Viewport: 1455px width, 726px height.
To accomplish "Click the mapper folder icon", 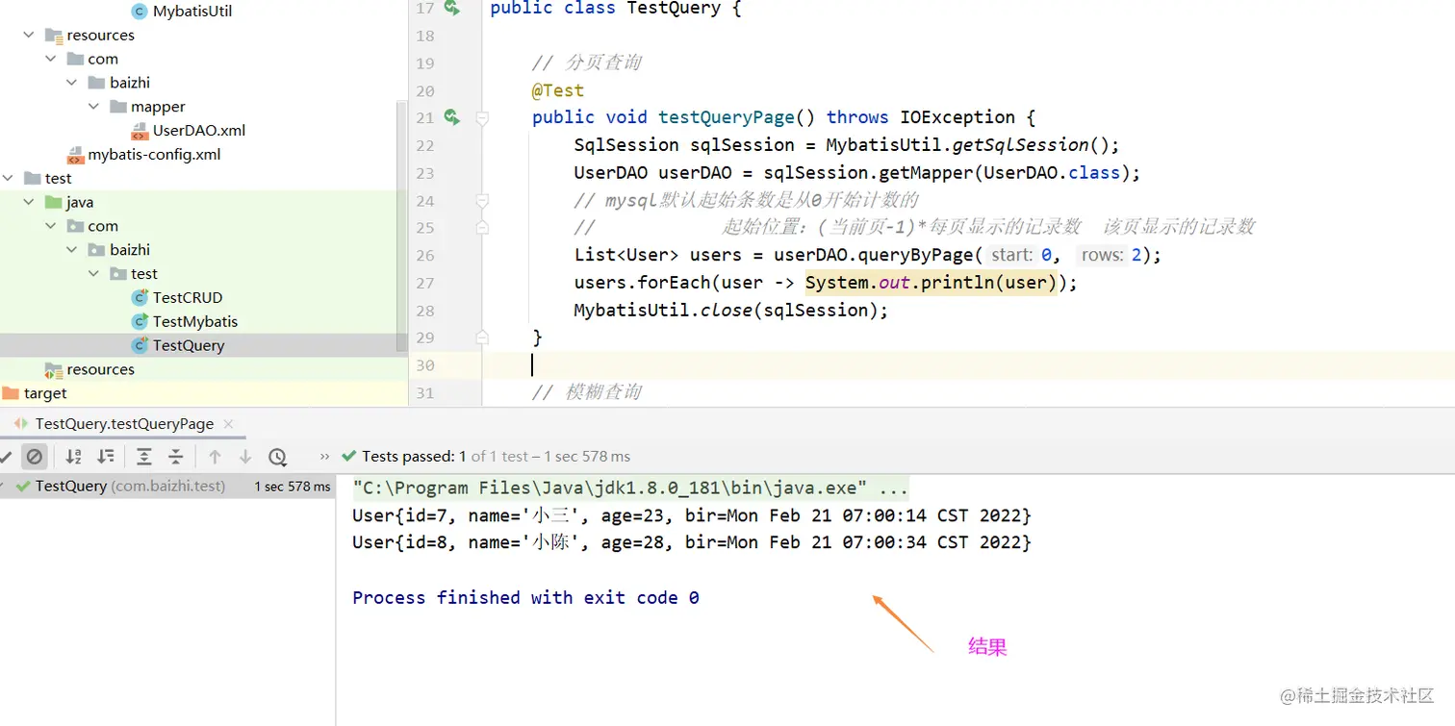I will [118, 107].
